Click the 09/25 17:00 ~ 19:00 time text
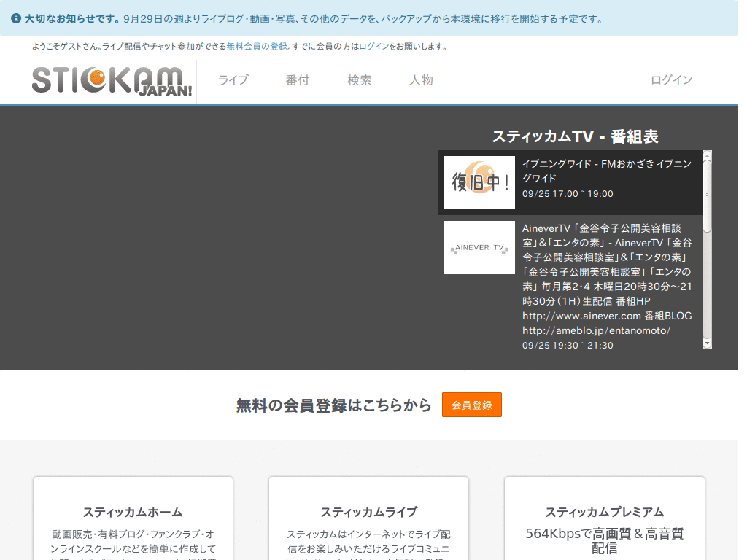747x560 pixels. coord(568,194)
